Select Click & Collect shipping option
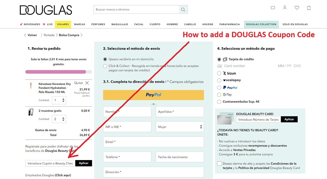 pos(105,66)
